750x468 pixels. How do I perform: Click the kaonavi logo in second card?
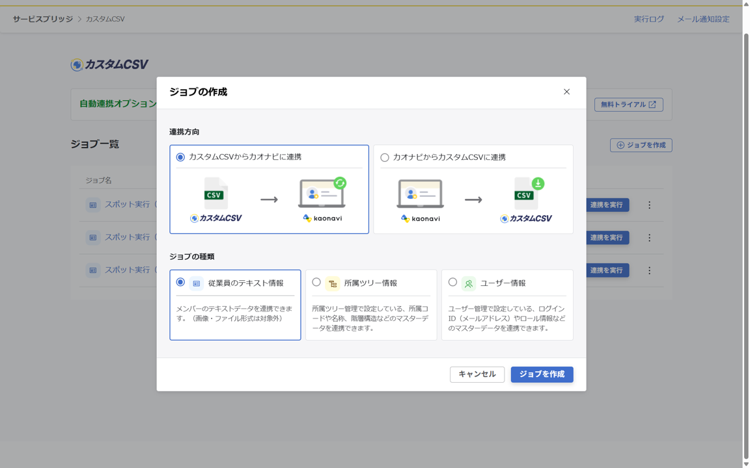[421, 218]
